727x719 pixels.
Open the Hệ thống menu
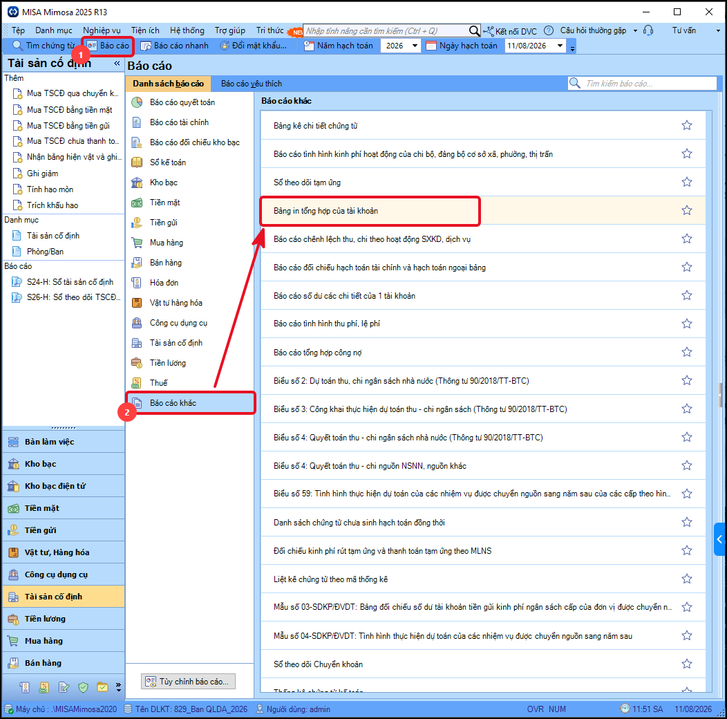[187, 30]
